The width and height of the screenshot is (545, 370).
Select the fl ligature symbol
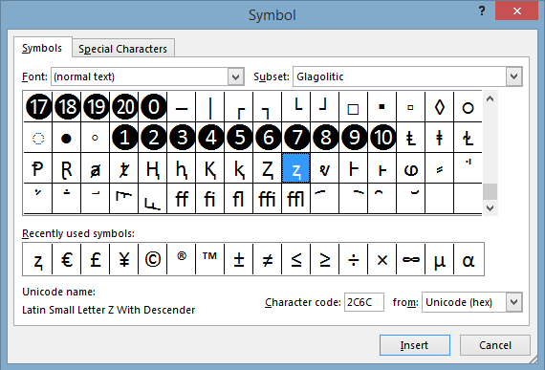tap(239, 199)
